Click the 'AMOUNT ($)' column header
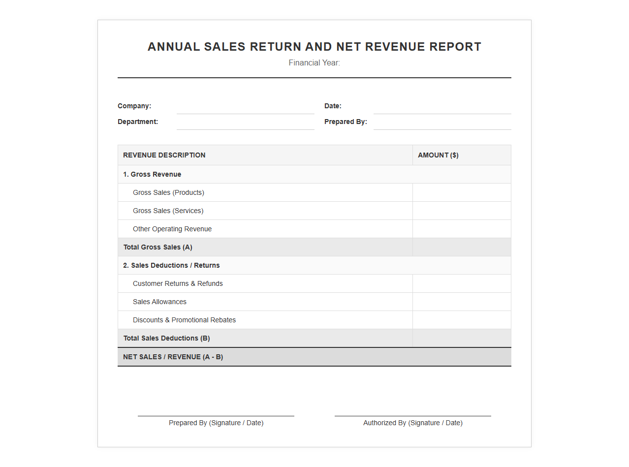The image size is (629, 467). pyautogui.click(x=462, y=155)
